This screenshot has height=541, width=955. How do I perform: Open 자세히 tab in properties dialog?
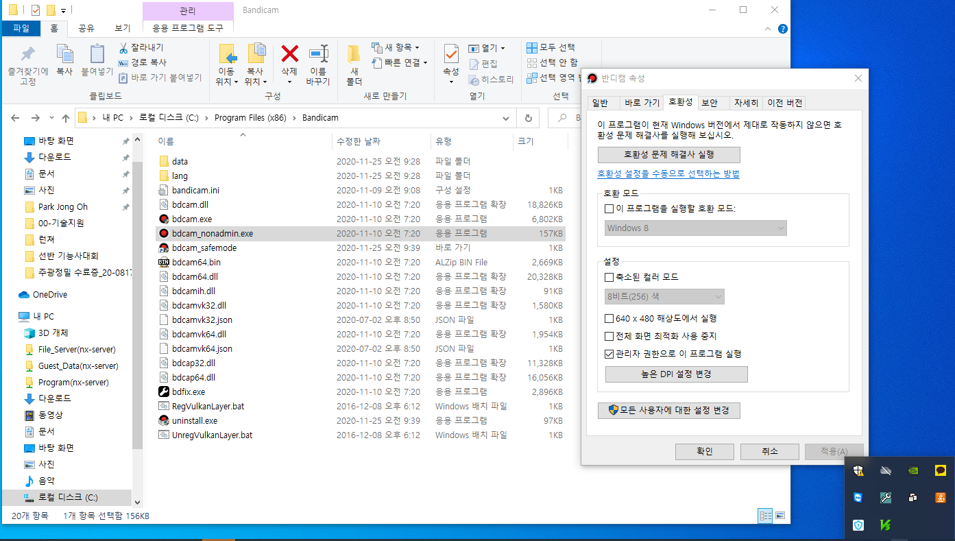(x=746, y=103)
